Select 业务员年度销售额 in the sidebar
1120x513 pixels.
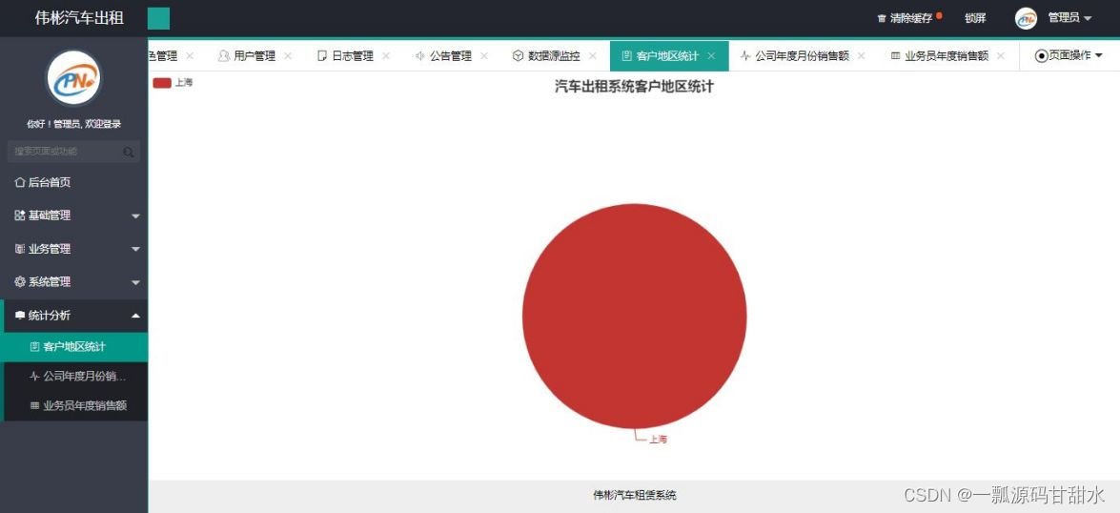point(73,405)
